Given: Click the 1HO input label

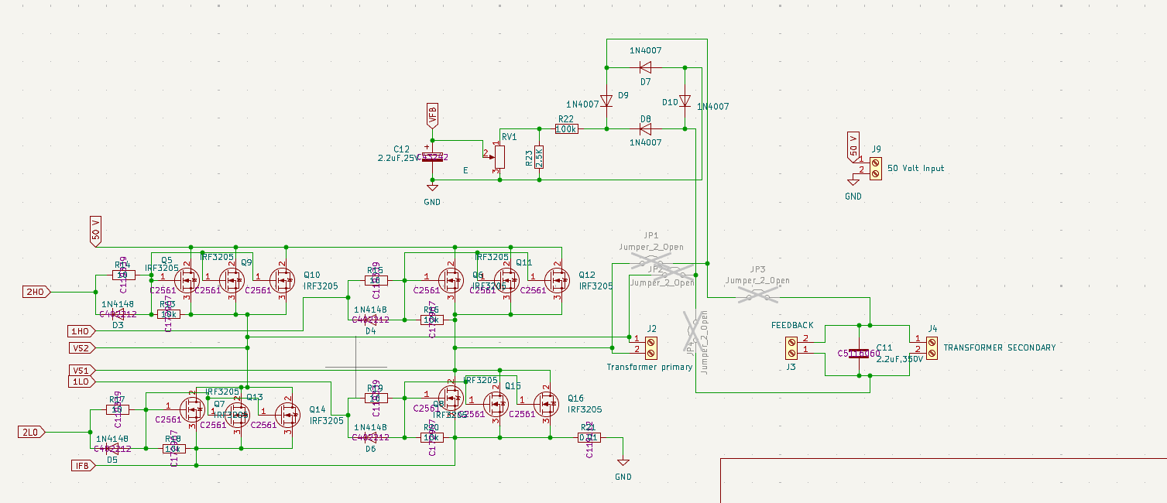Looking at the screenshot, I should (x=83, y=330).
